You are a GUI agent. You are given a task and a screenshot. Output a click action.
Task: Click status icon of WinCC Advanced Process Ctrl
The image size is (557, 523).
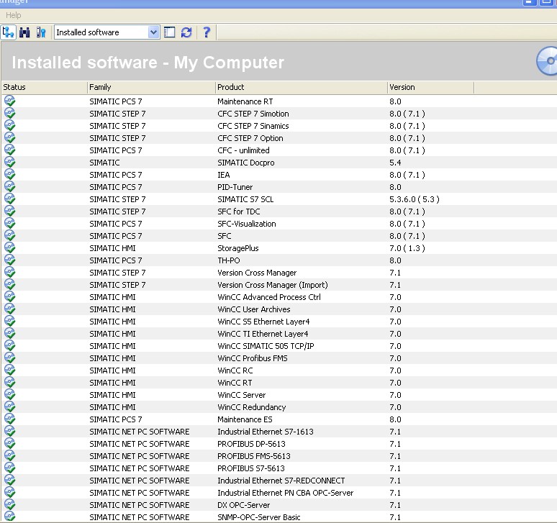(9, 297)
